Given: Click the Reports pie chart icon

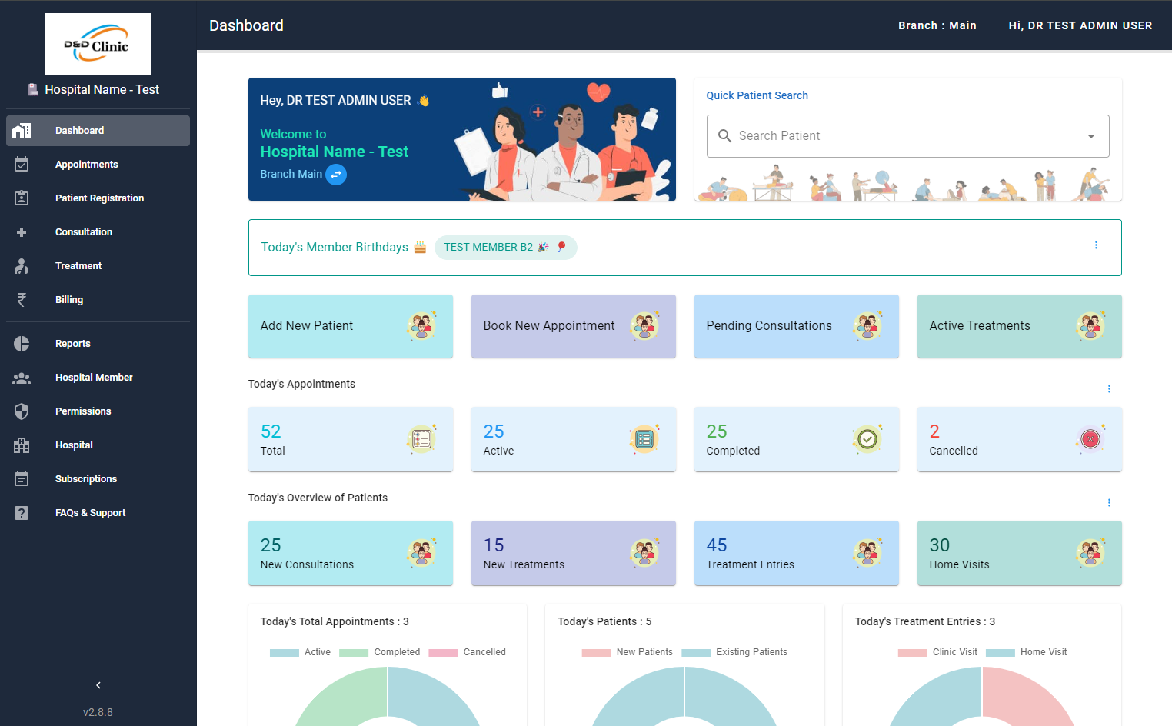Looking at the screenshot, I should [22, 344].
